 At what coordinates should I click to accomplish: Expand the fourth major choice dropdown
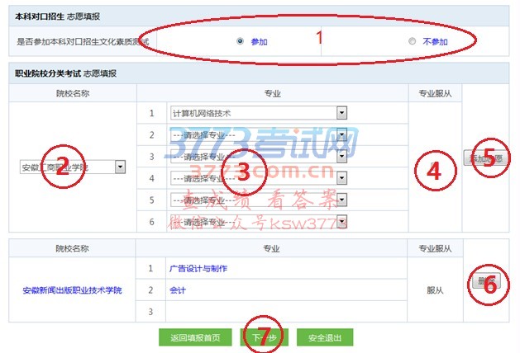click(x=259, y=178)
